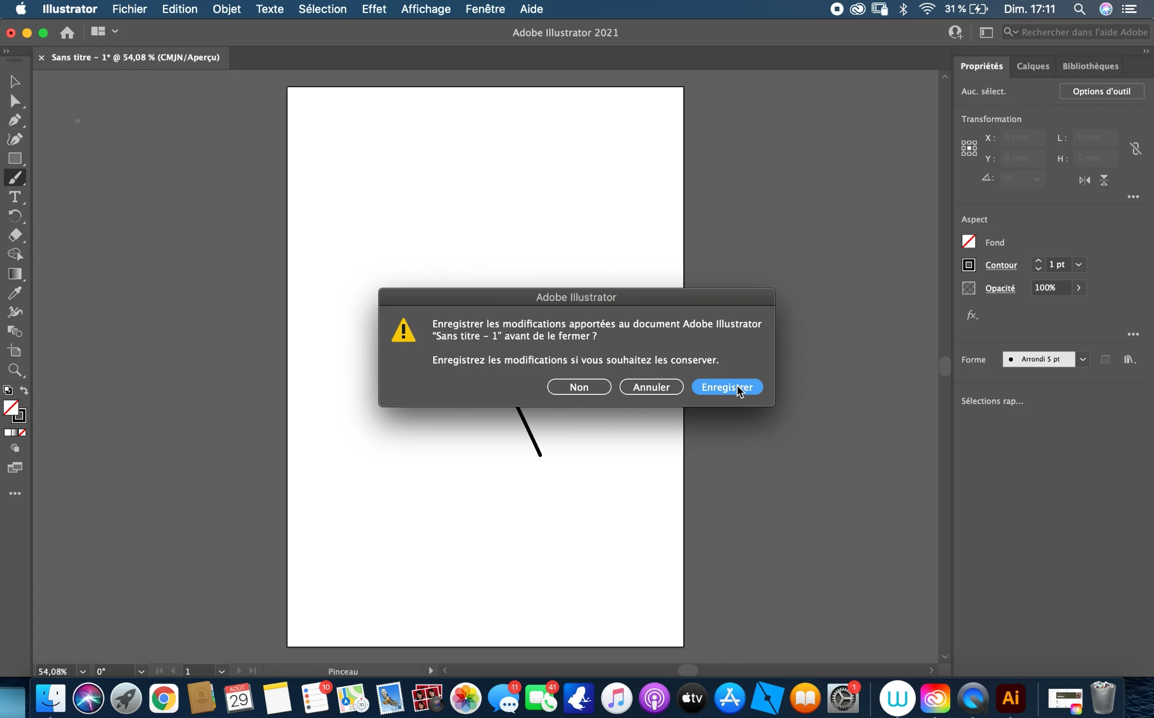Select the Pen tool in the toolbar

point(14,120)
